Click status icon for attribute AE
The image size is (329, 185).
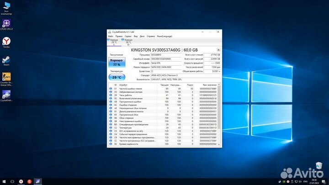point(111,108)
